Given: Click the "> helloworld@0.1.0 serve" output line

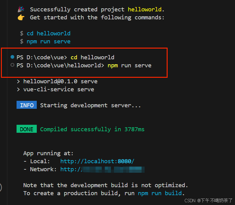Looking at the screenshot, I should [57, 81].
